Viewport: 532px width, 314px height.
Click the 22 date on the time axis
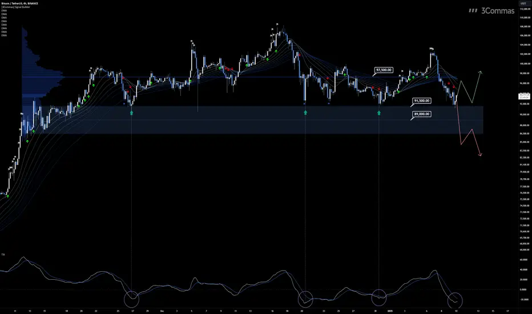[96, 311]
